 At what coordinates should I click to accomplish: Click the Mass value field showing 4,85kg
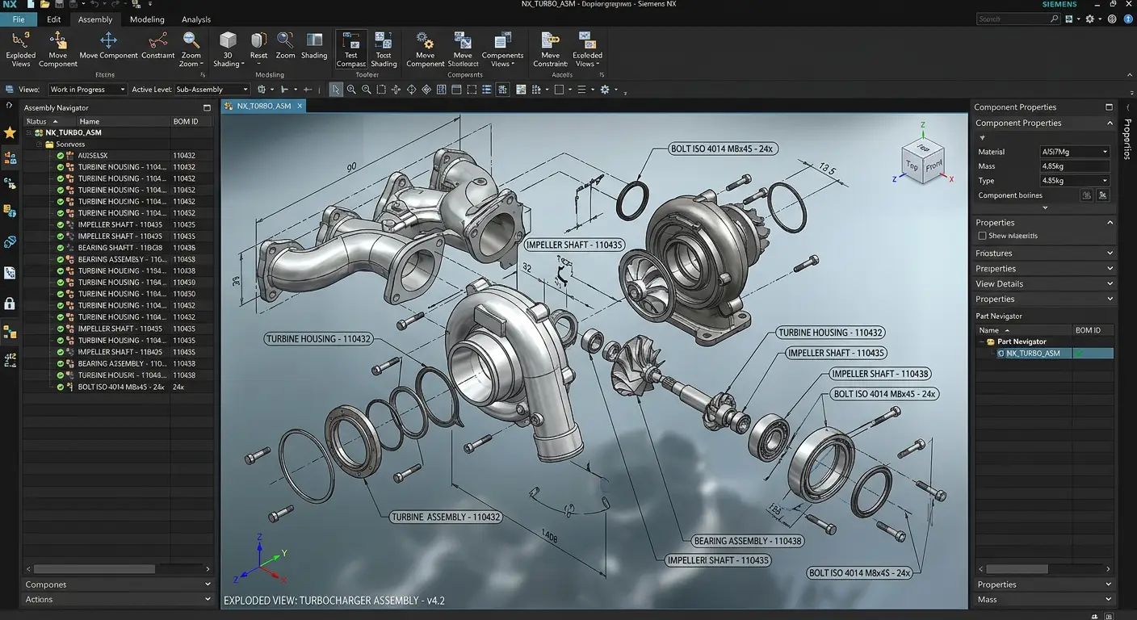pos(1075,166)
